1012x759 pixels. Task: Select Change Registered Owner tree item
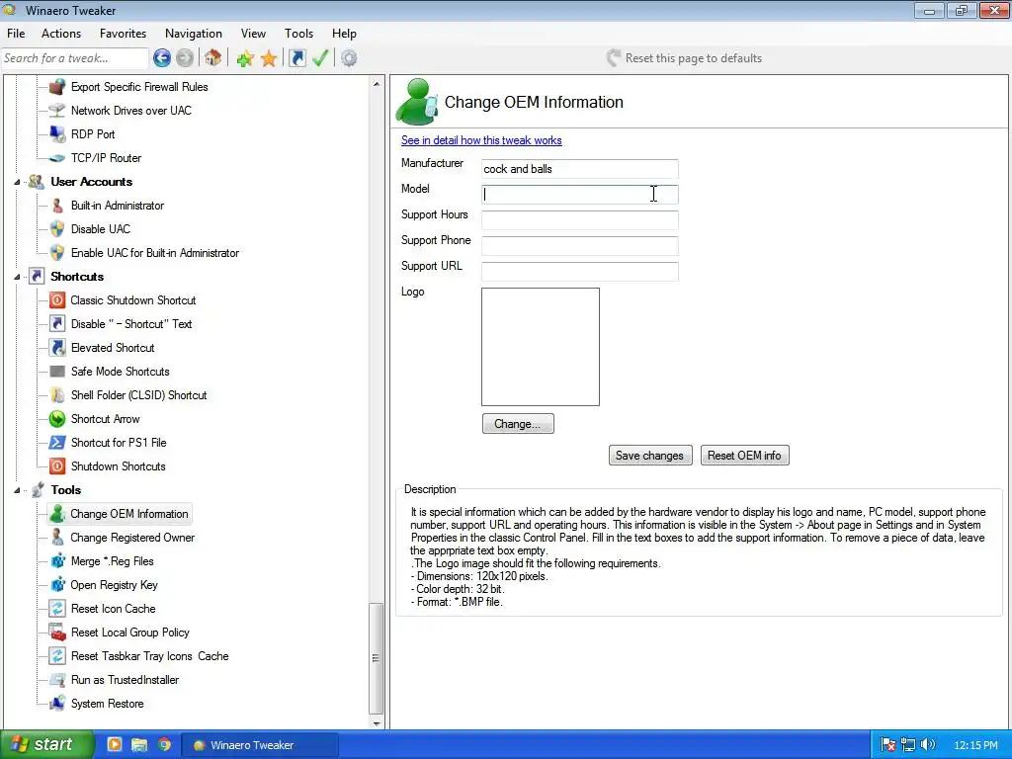[132, 538]
